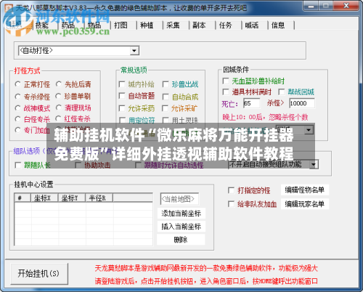
Task: Focus the 杀怪 count field showing 10000
Action: click(302, 103)
